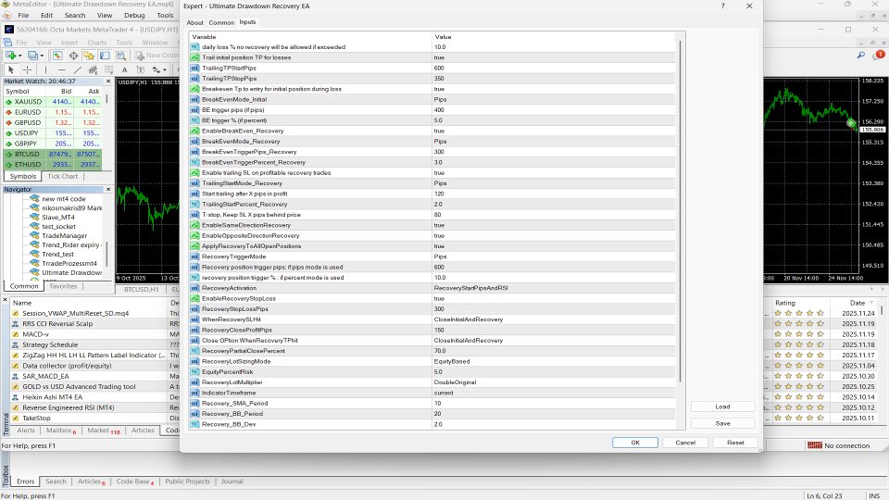
Task: Select the Trendline drawing tool
Action: [x=77, y=69]
